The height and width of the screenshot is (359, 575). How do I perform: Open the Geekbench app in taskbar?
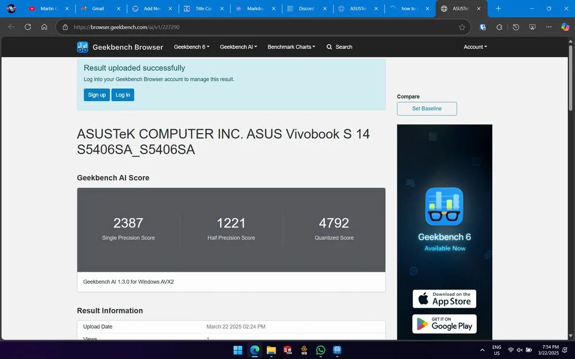tap(337, 350)
